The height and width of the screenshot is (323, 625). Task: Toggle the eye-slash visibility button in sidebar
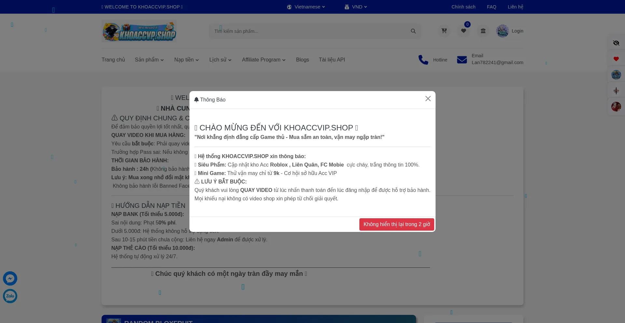pos(616,43)
